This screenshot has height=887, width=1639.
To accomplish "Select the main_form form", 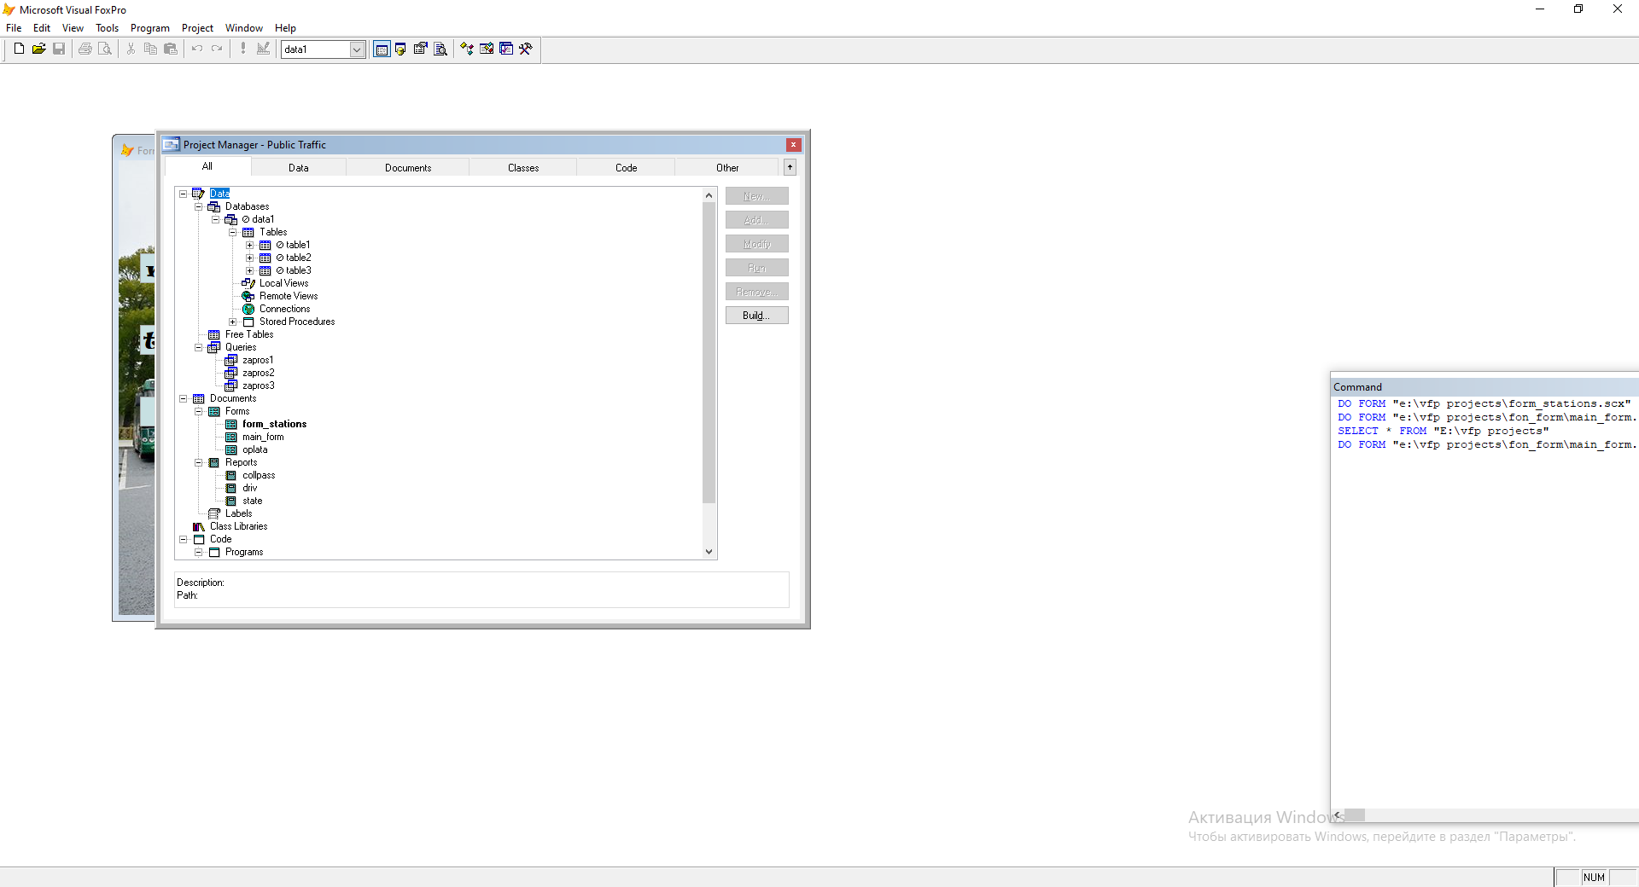I will coord(263,437).
